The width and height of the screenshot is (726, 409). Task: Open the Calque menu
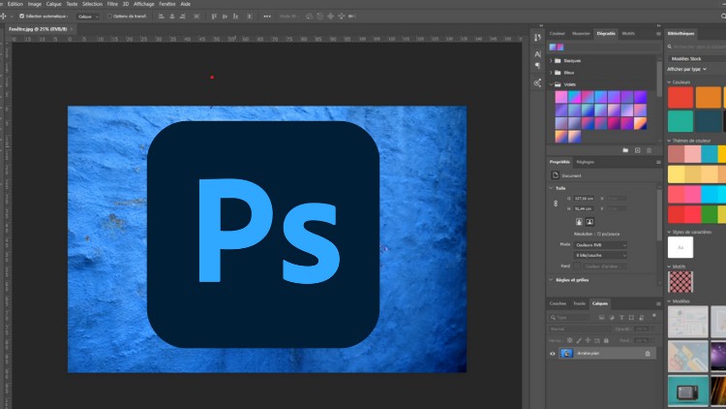53,4
